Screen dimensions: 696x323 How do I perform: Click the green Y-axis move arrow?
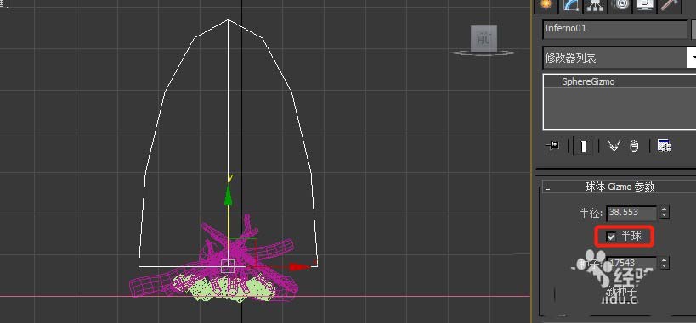[228, 195]
